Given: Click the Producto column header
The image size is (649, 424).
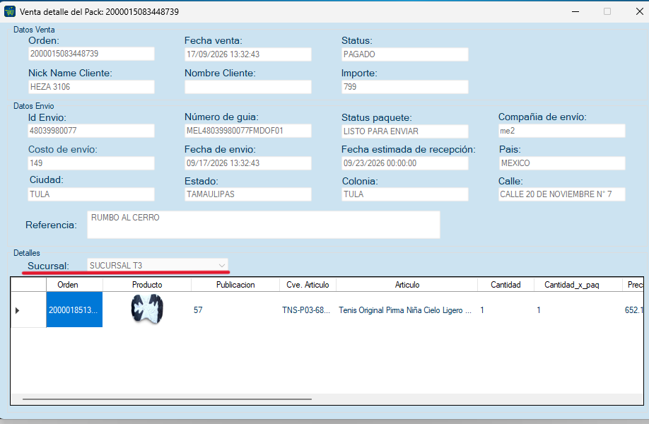Looking at the screenshot, I should point(147,285).
